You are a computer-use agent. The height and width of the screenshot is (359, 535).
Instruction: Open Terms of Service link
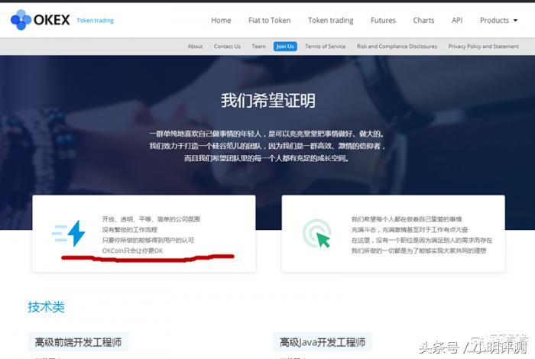(325, 47)
